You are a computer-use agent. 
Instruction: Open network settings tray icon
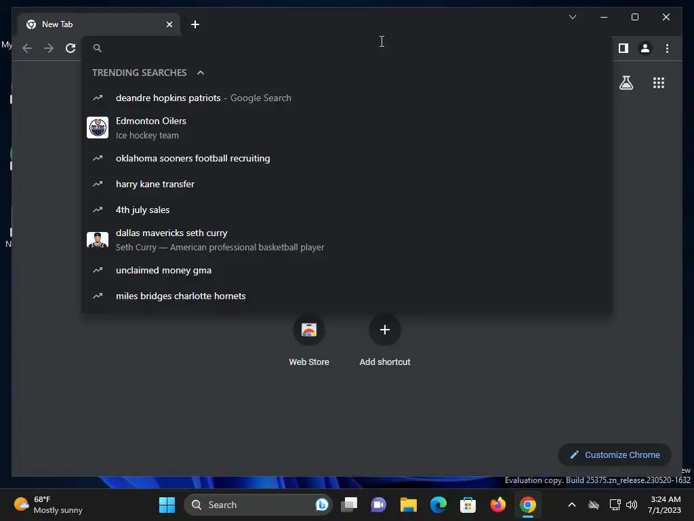coord(615,505)
